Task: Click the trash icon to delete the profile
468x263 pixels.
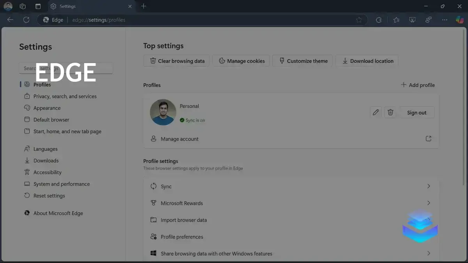Action: (390, 112)
